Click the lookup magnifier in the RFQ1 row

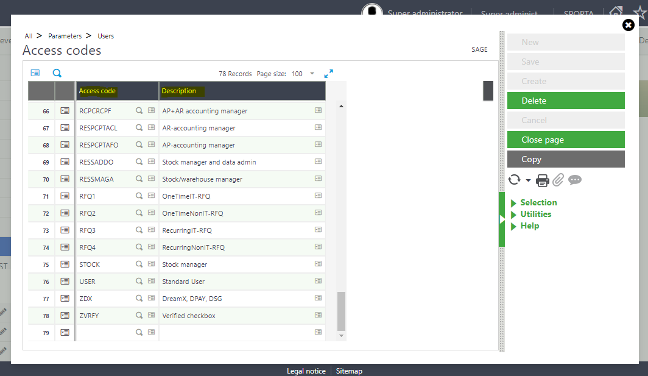click(x=139, y=196)
